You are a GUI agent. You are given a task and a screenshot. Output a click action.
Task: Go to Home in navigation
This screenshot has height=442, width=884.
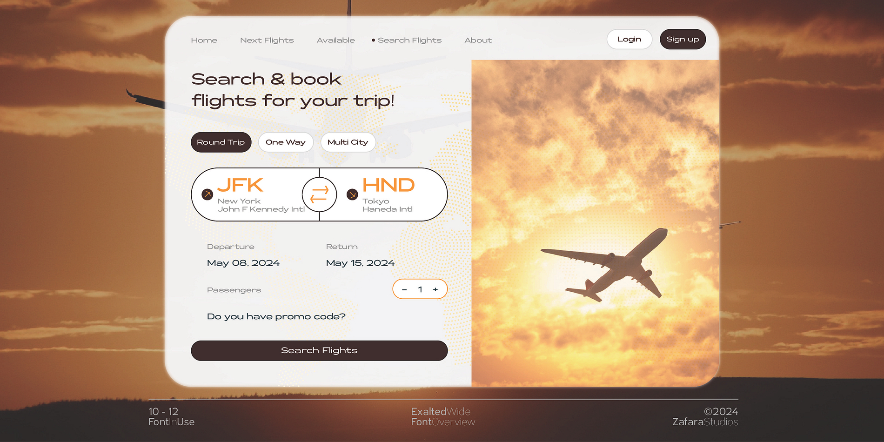(x=204, y=40)
